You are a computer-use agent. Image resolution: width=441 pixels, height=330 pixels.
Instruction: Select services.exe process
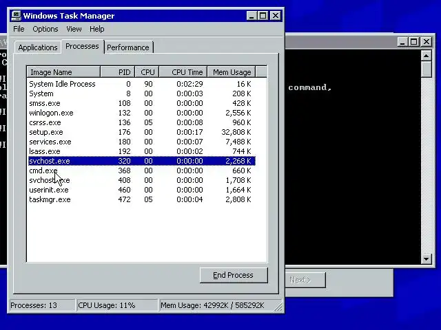point(142,142)
